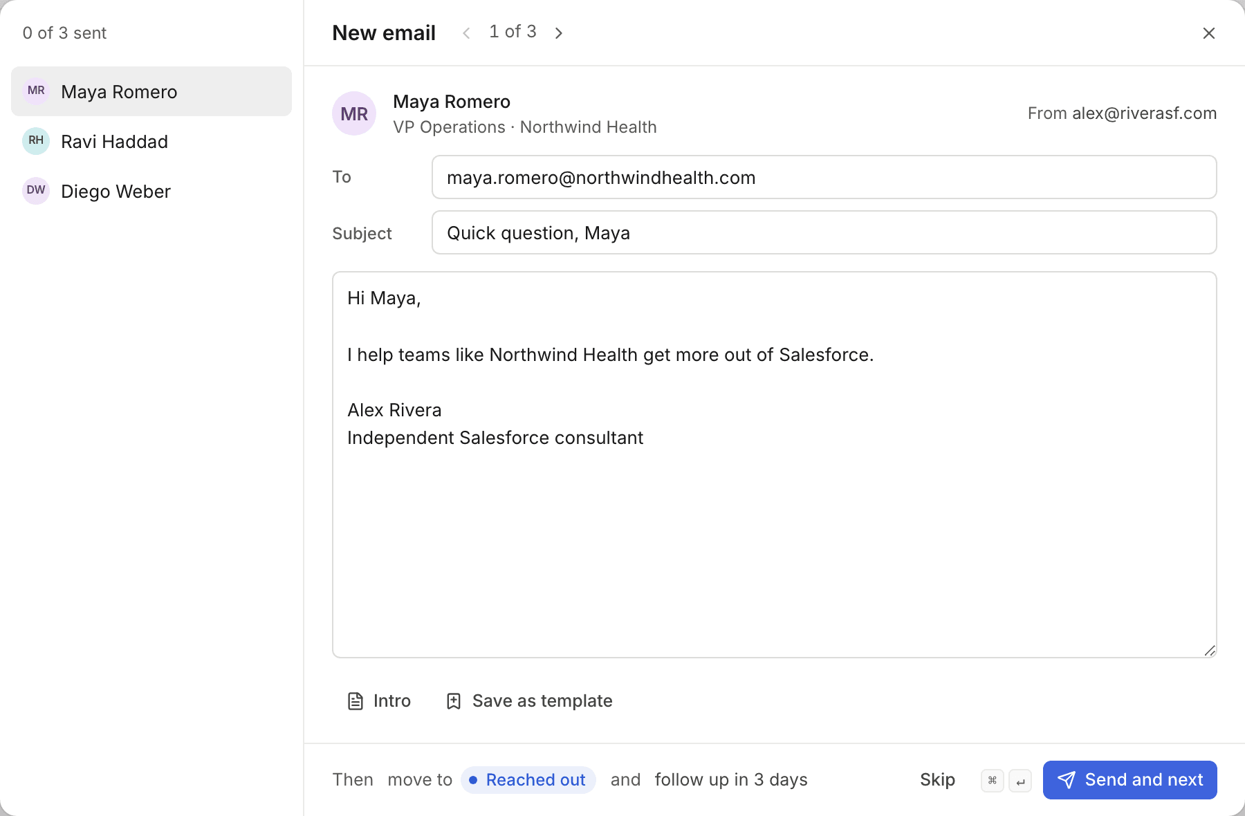Click Send and next button
This screenshot has height=816, width=1245.
click(x=1130, y=780)
